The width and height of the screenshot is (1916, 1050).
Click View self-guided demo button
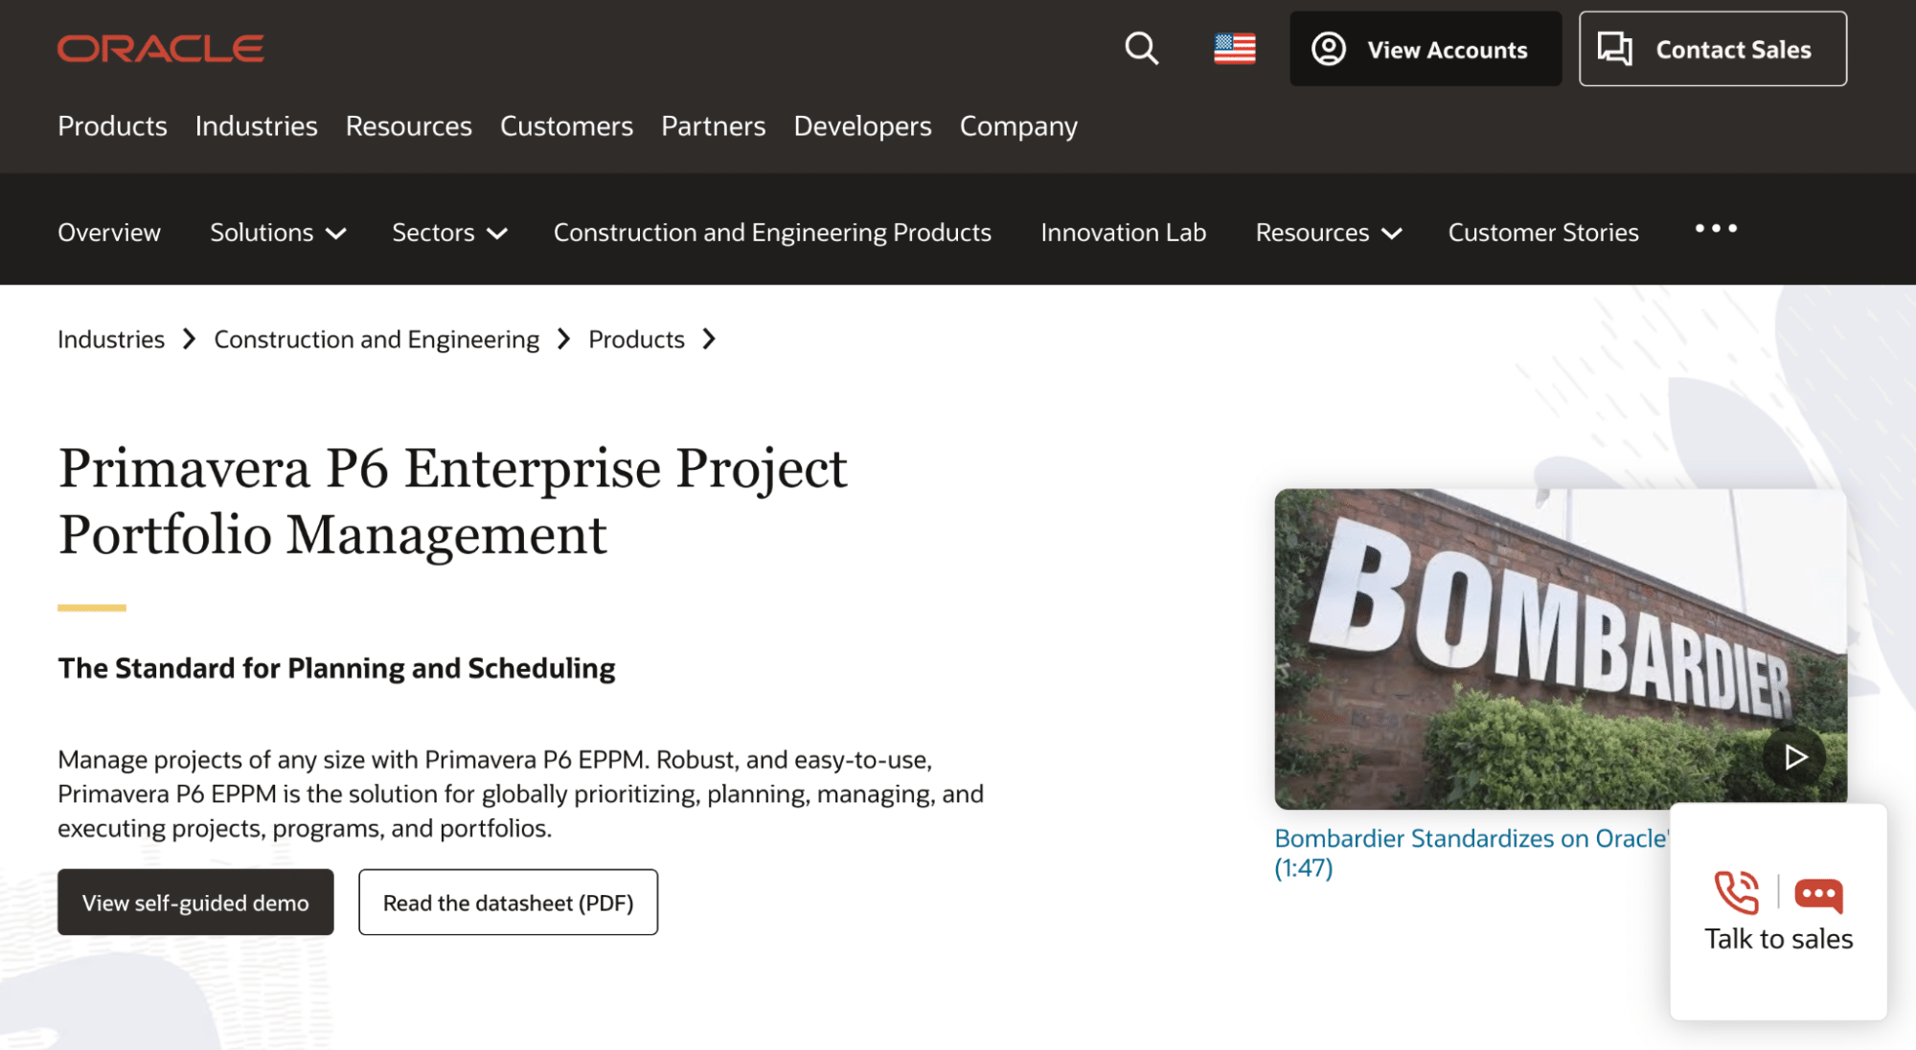pos(195,902)
